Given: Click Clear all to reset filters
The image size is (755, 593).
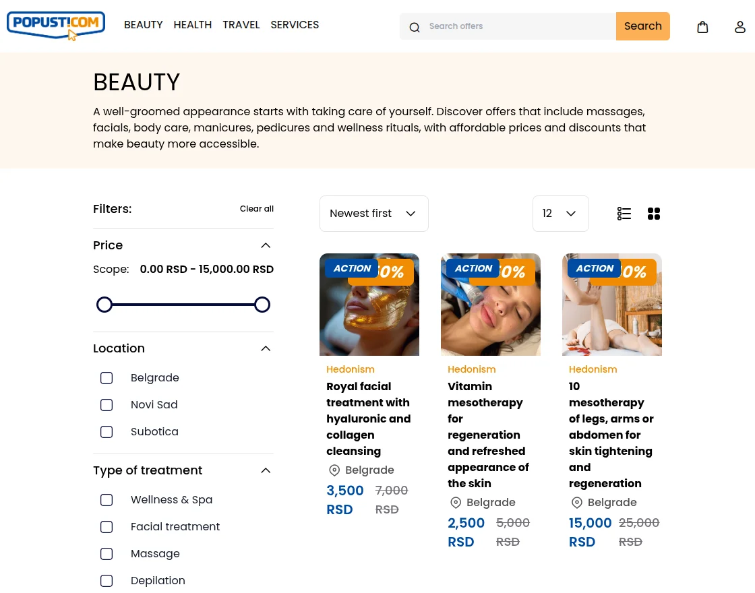Looking at the screenshot, I should click(x=257, y=209).
